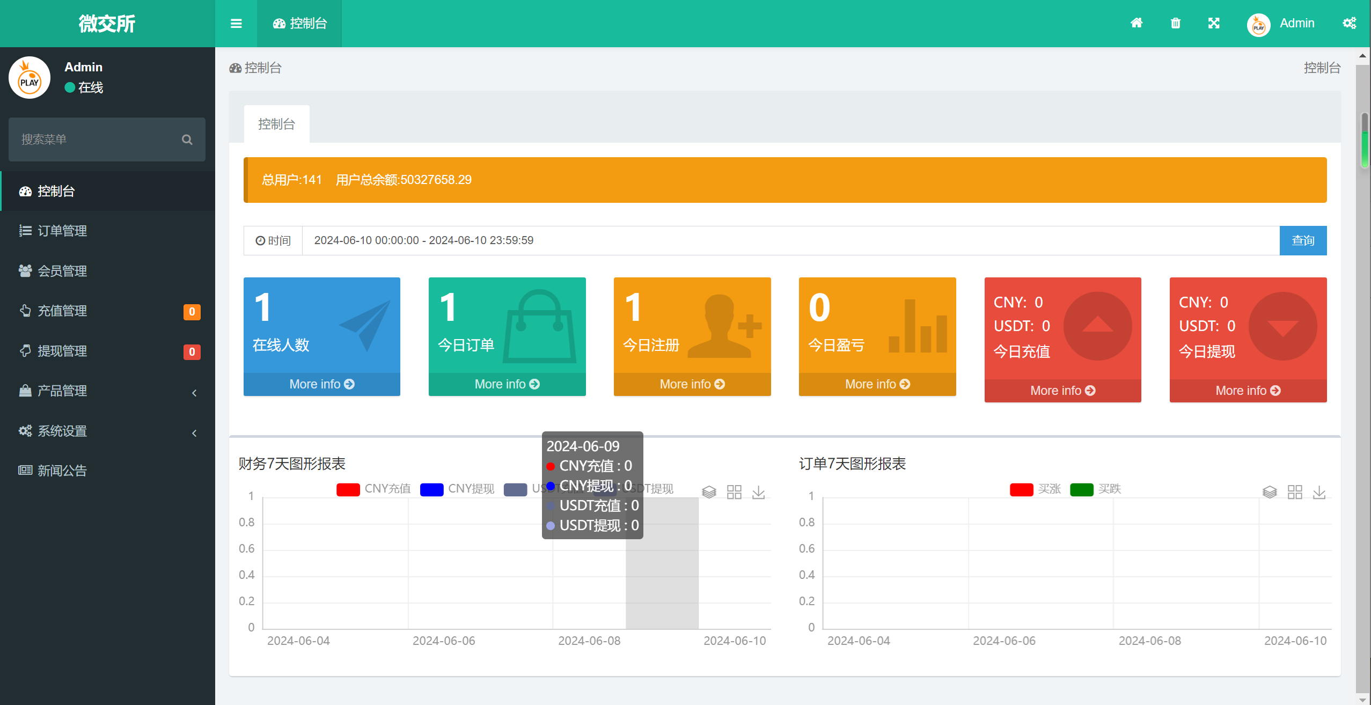The image size is (1371, 705).
Task: Click the 控制台 dashboard icon
Action: pos(24,190)
